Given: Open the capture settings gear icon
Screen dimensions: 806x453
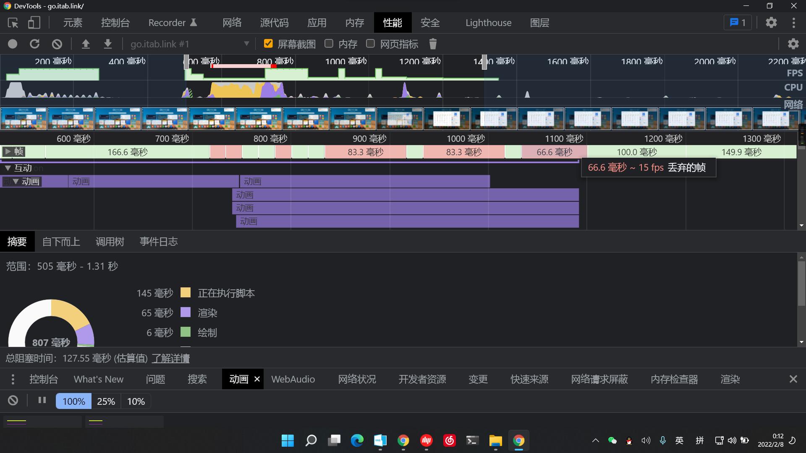Looking at the screenshot, I should [793, 44].
